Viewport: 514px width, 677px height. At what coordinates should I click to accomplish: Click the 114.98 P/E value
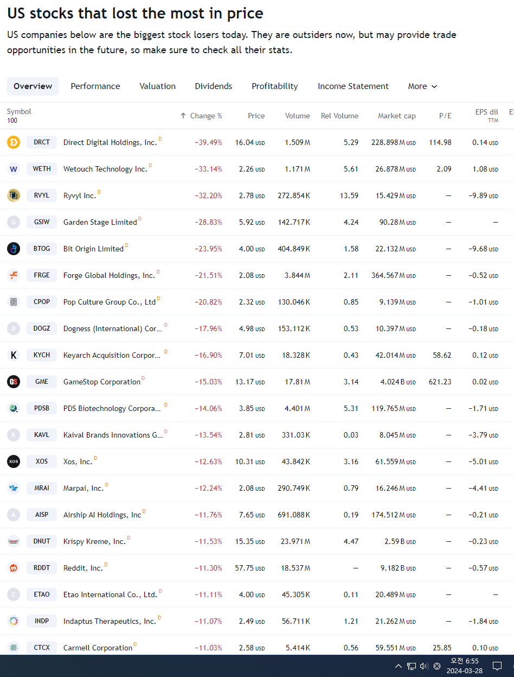(x=440, y=142)
